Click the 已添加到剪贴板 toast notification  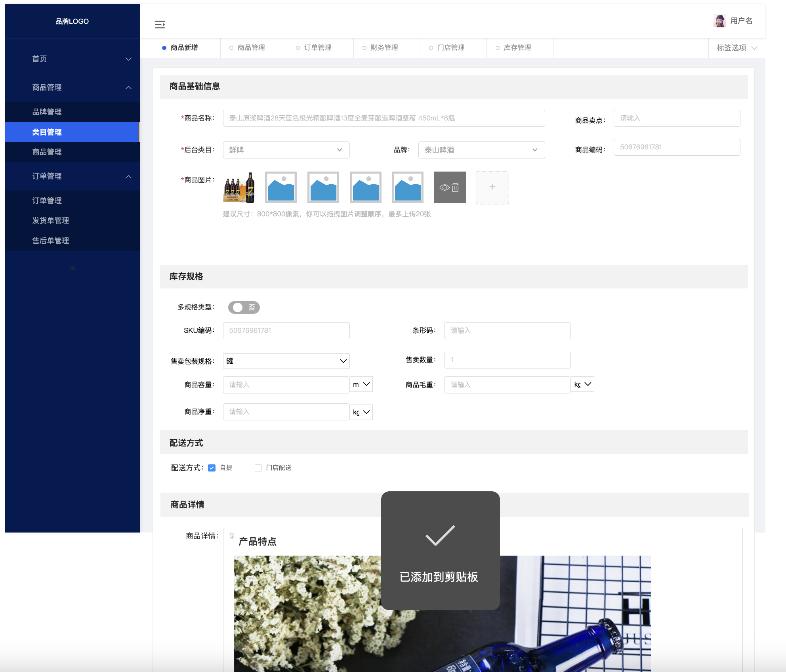pyautogui.click(x=440, y=551)
